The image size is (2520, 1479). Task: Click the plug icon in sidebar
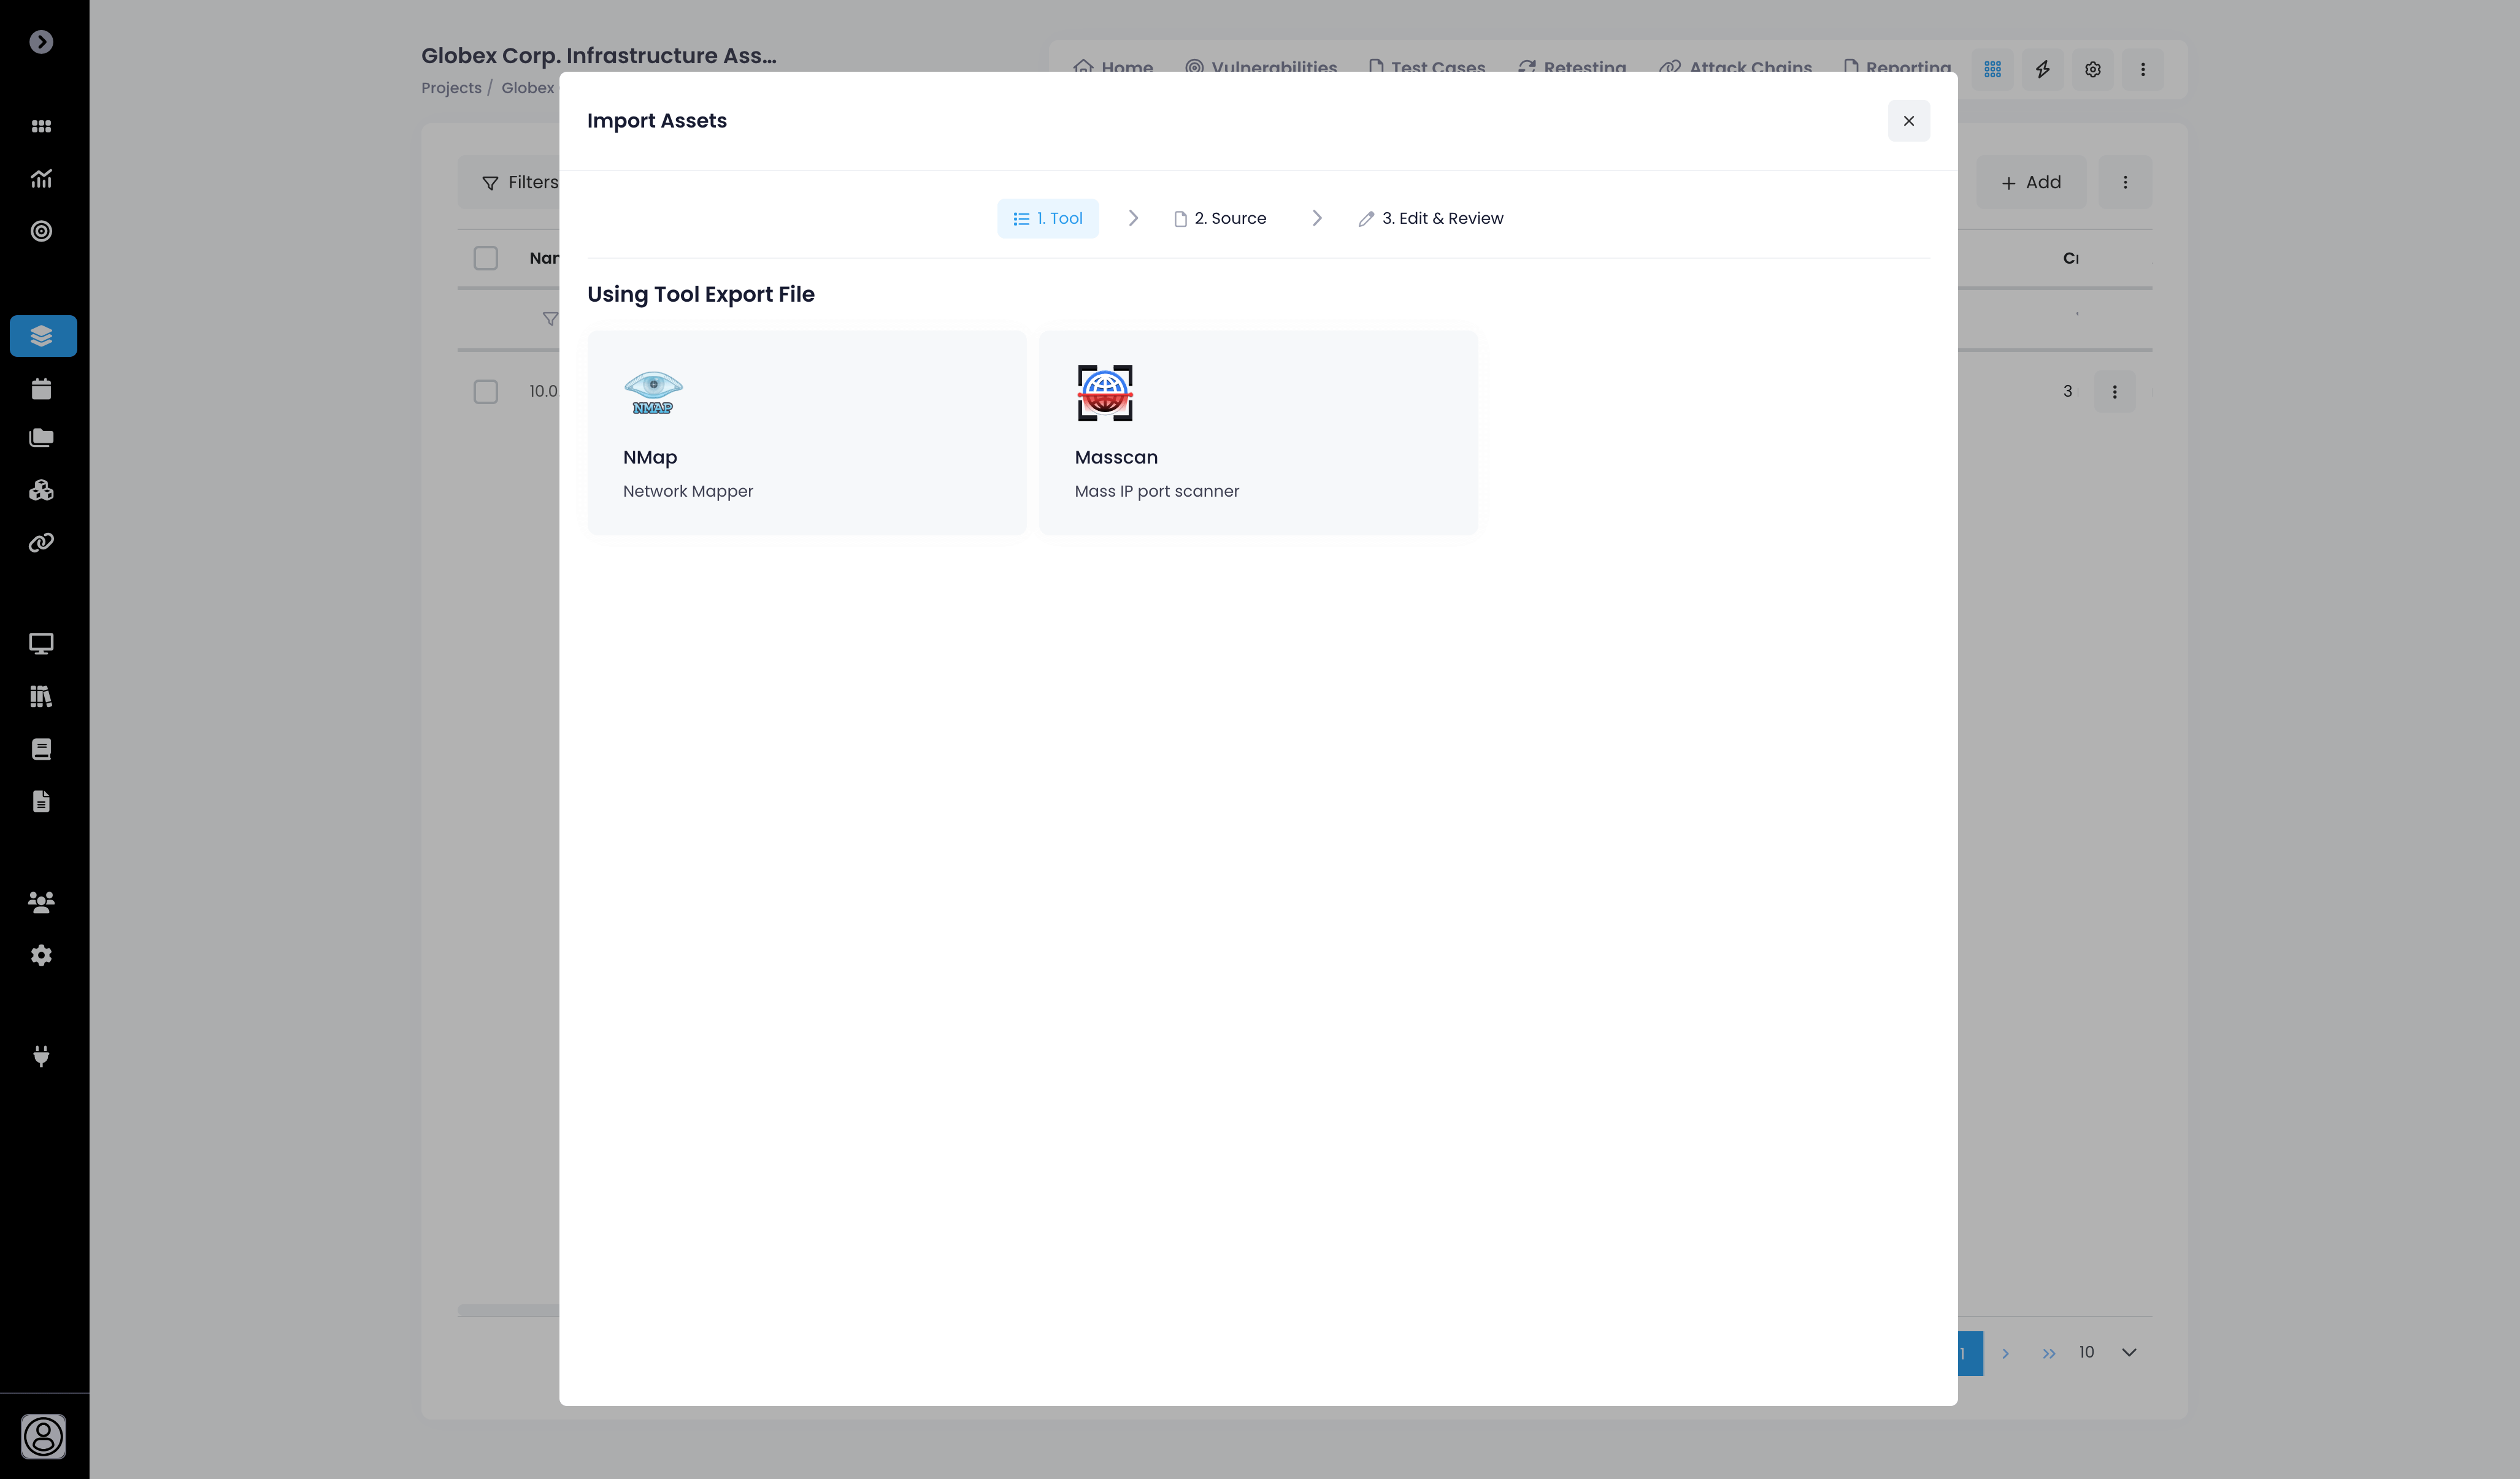[x=42, y=1057]
